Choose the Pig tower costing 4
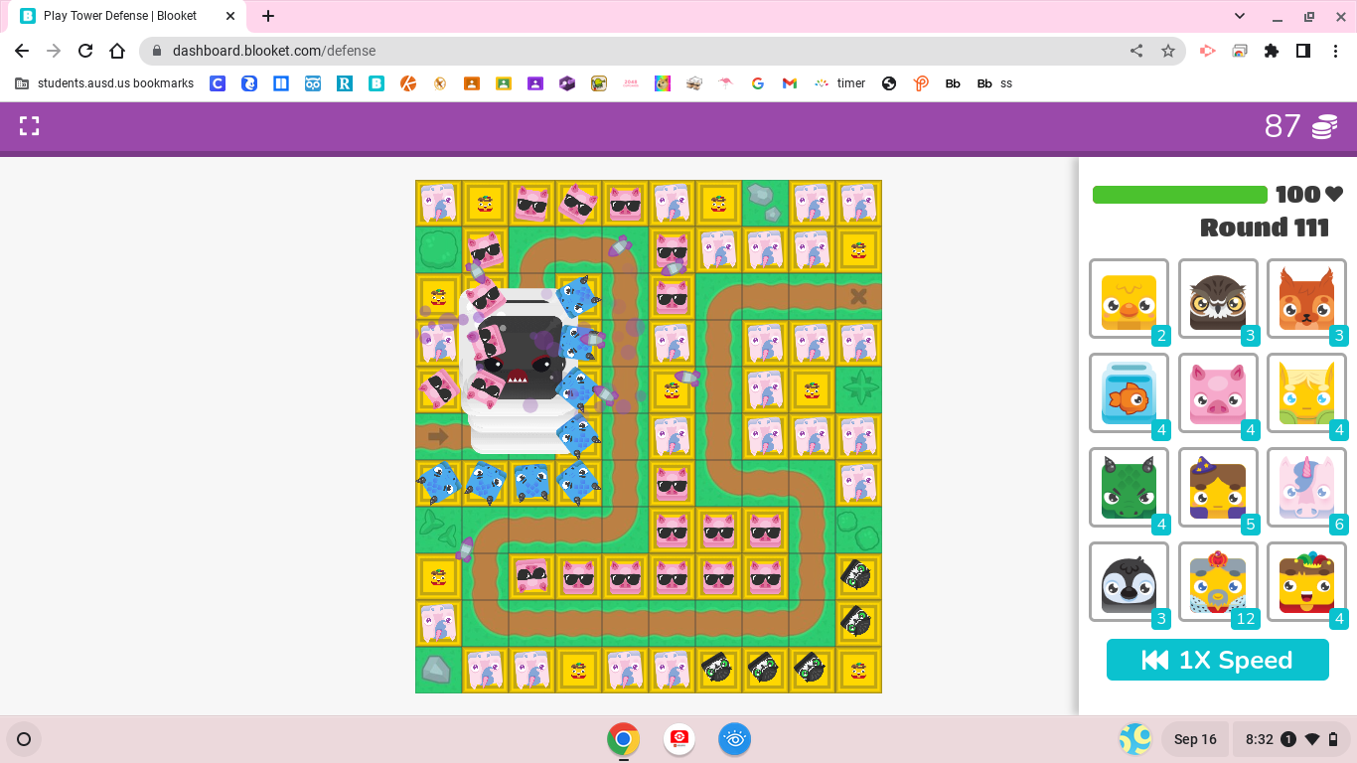The image size is (1357, 763). pos(1217,391)
